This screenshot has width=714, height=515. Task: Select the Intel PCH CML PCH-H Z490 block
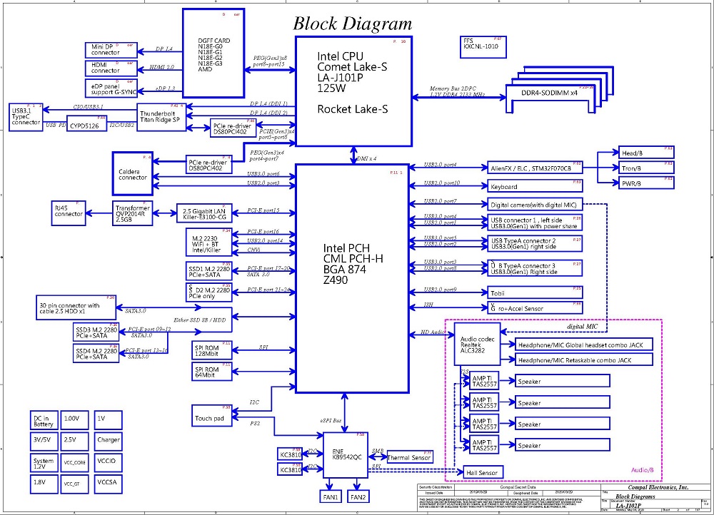353,278
